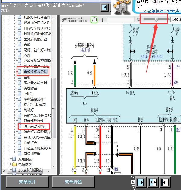Select 尾灯、驻车灯&牌照灯 tree item

37,50
